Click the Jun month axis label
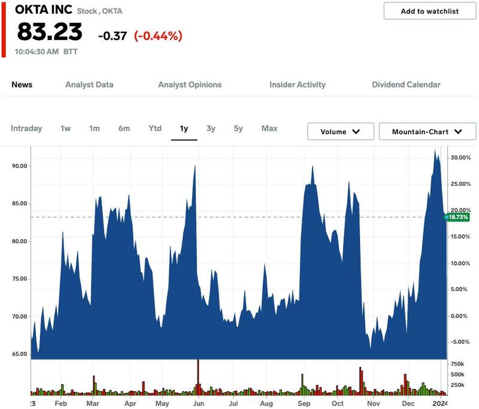This screenshot has width=479, height=409. click(x=199, y=404)
